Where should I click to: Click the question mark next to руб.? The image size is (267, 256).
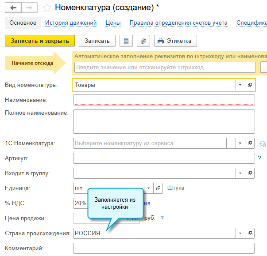(x=162, y=218)
